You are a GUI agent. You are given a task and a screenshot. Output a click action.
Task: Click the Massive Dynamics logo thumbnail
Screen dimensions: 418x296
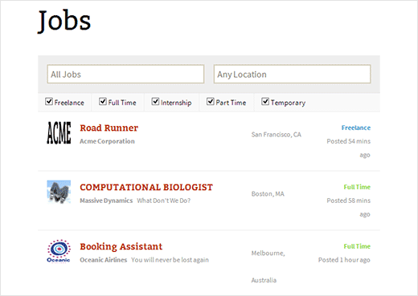(x=59, y=192)
